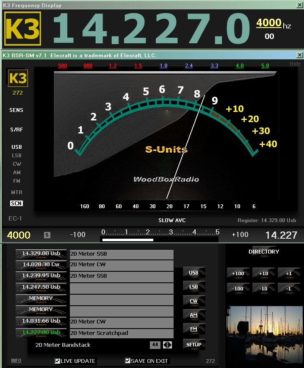Step frequency down with -1 button
Screen dimensions: 304x368
tap(289, 289)
